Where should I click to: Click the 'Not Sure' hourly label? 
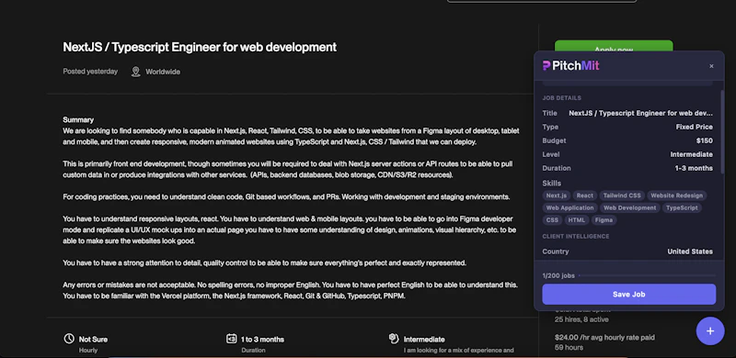click(x=93, y=340)
